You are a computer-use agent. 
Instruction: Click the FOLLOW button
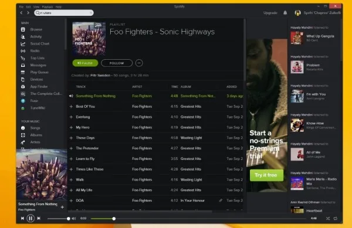(x=117, y=63)
